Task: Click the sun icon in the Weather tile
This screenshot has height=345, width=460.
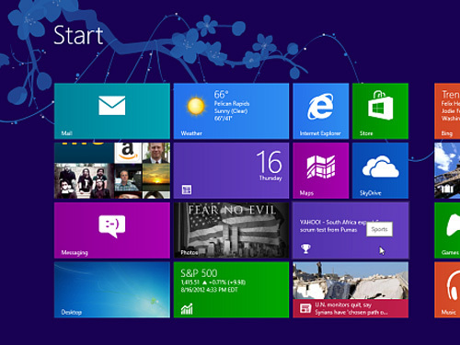Action: (196, 106)
